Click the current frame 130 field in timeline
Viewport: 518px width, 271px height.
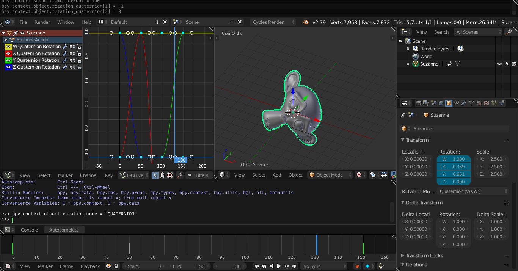tap(230, 266)
